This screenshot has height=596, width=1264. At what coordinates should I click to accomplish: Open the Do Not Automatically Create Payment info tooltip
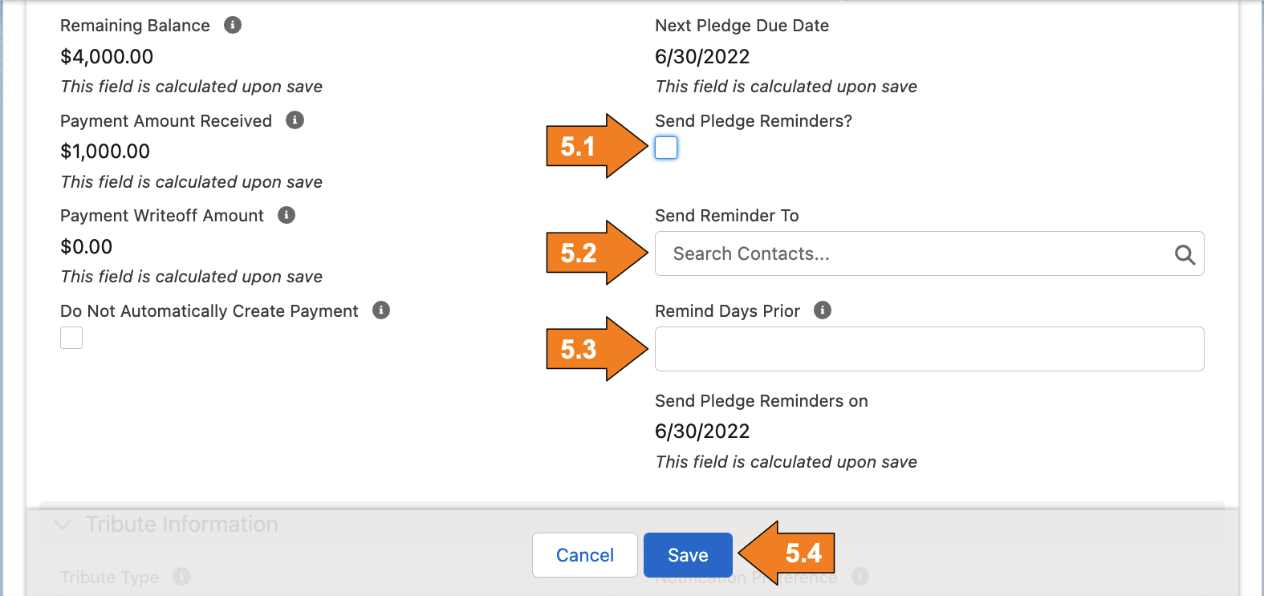[381, 310]
